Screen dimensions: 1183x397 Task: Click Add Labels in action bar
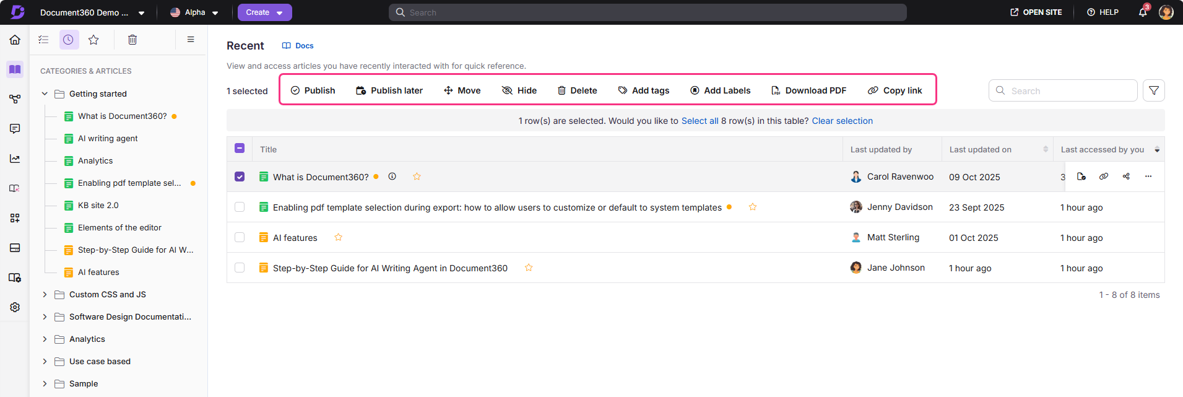(x=721, y=90)
